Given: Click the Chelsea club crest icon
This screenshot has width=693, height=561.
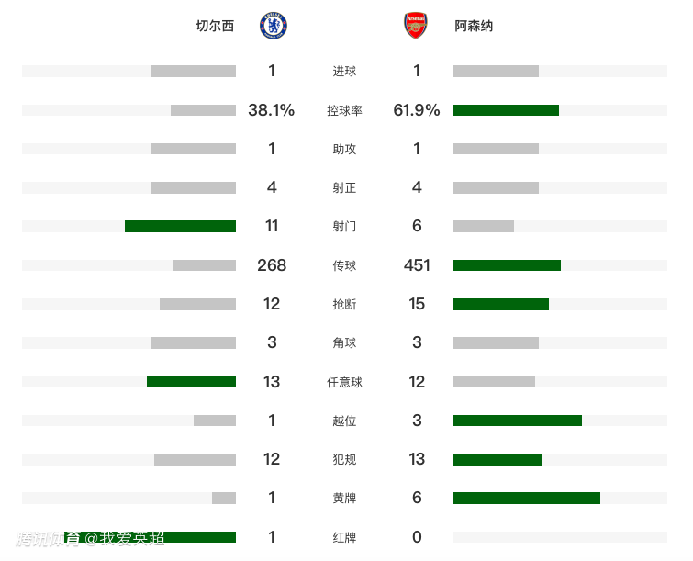Looking at the screenshot, I should (x=273, y=26).
